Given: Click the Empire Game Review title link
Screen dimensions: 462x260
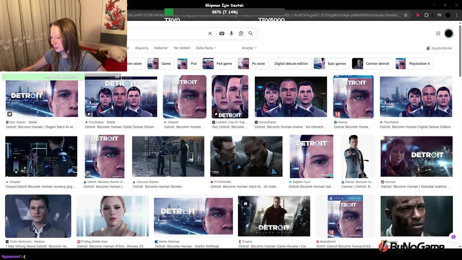Looking at the screenshot, I should click(274, 246).
